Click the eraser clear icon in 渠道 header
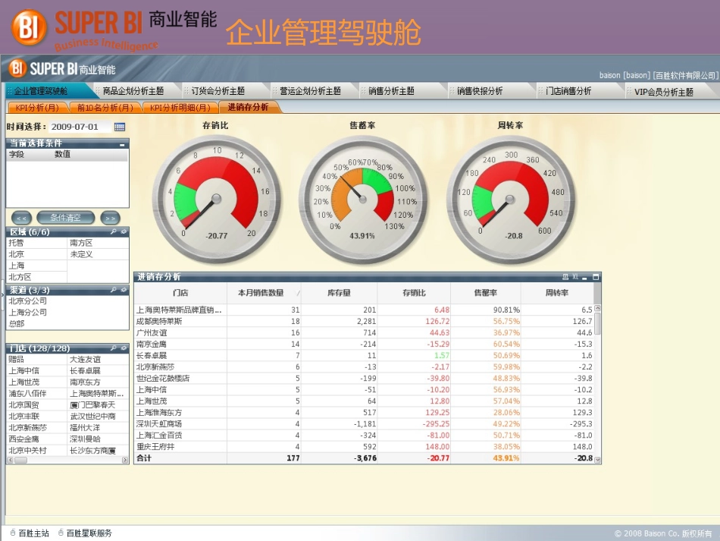The image size is (720, 541). tap(124, 290)
